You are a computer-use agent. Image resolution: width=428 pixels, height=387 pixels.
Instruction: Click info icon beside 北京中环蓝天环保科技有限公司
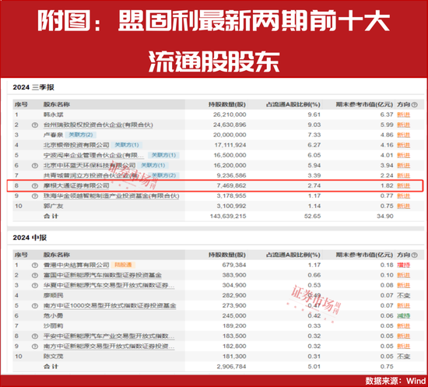[35, 166]
